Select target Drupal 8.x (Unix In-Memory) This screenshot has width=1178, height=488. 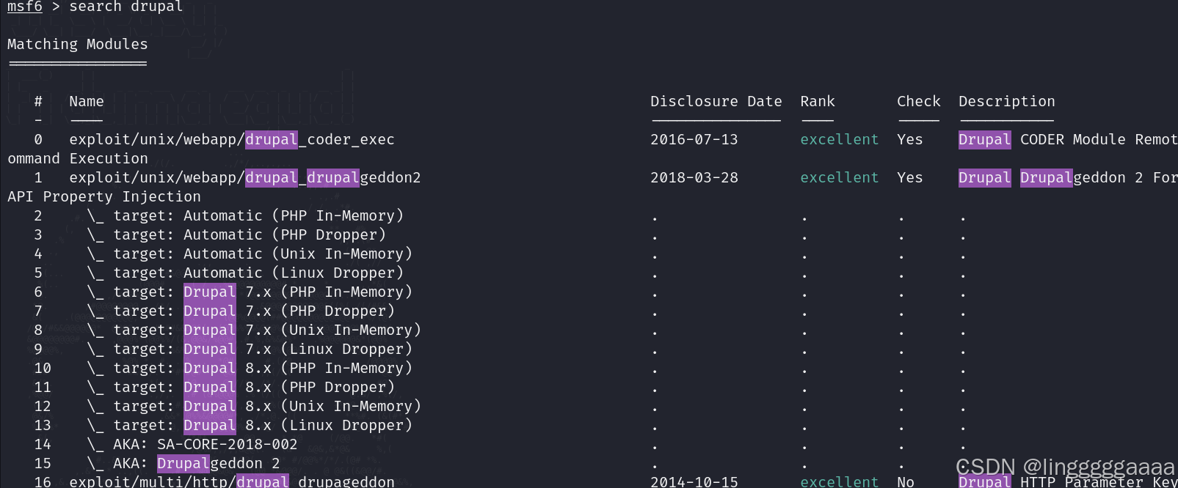(254, 407)
